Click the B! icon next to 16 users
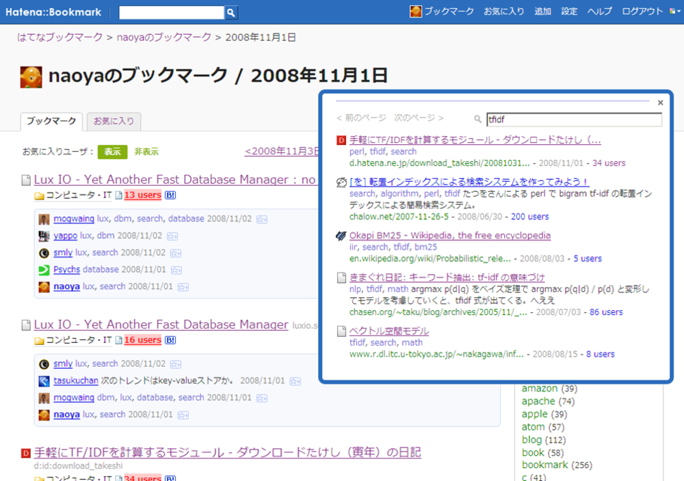 [x=170, y=340]
